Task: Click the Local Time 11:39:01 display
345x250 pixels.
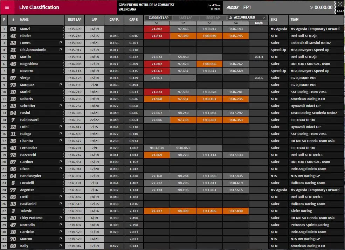Action: pos(214,7)
